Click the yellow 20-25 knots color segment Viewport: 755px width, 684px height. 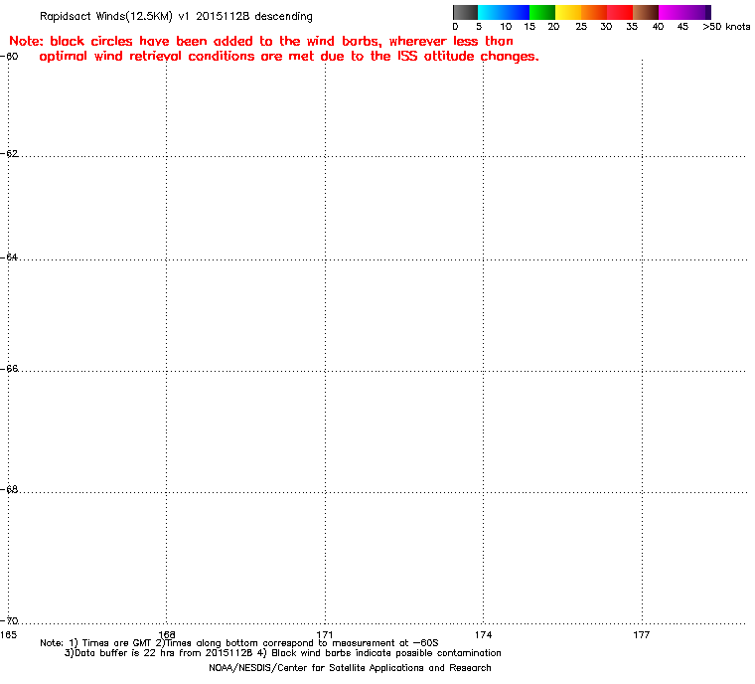click(568, 12)
